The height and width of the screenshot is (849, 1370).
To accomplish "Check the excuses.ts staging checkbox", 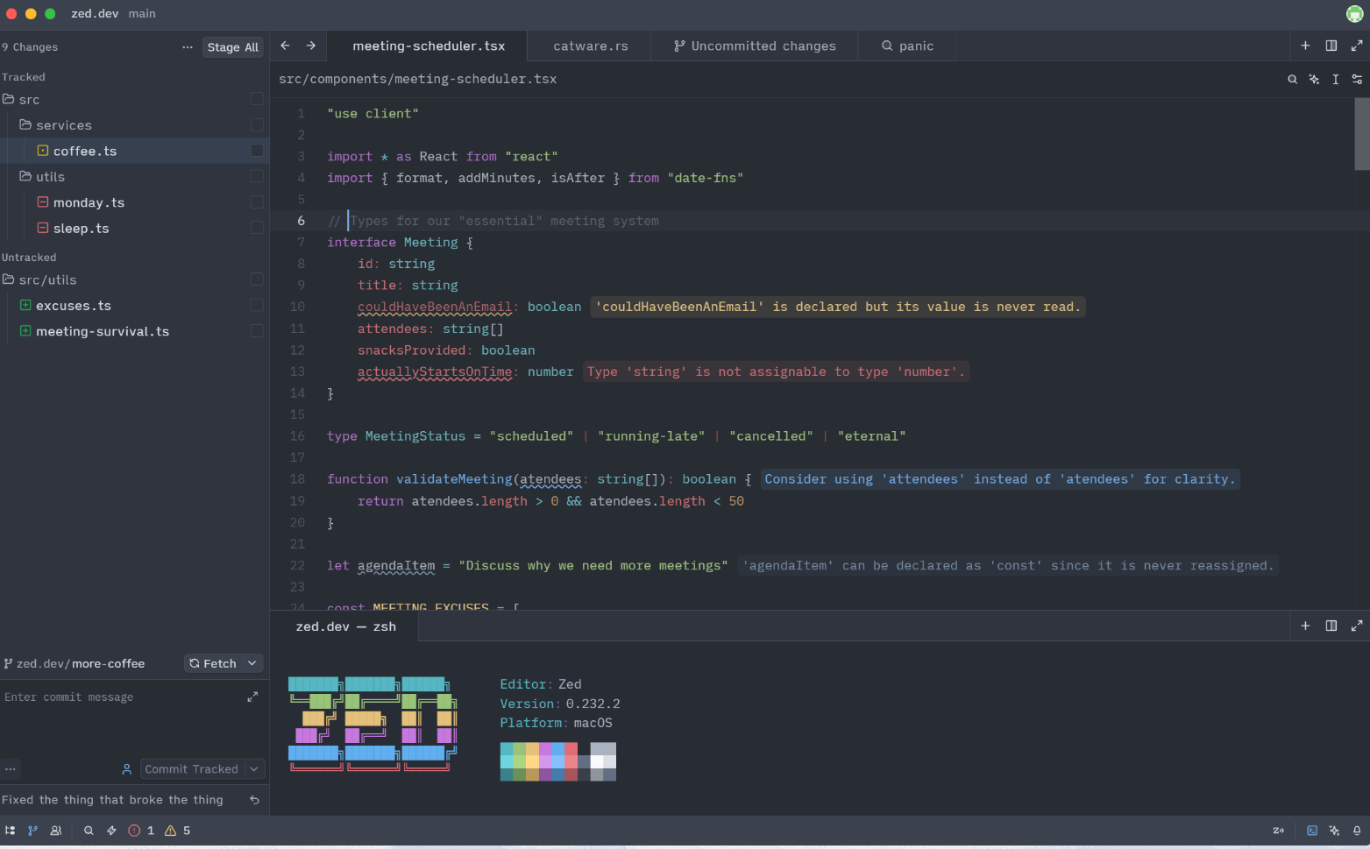I will point(257,305).
